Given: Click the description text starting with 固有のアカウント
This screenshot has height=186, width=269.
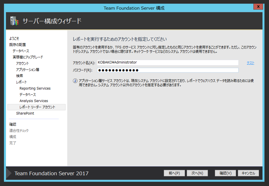Looking at the screenshot, I should click(165, 49).
